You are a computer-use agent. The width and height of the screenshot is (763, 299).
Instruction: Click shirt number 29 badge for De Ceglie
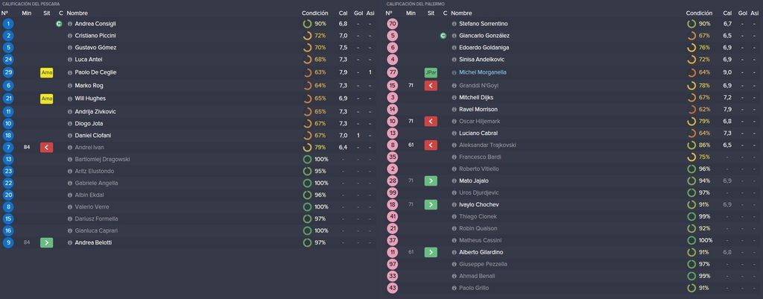[x=8, y=72]
